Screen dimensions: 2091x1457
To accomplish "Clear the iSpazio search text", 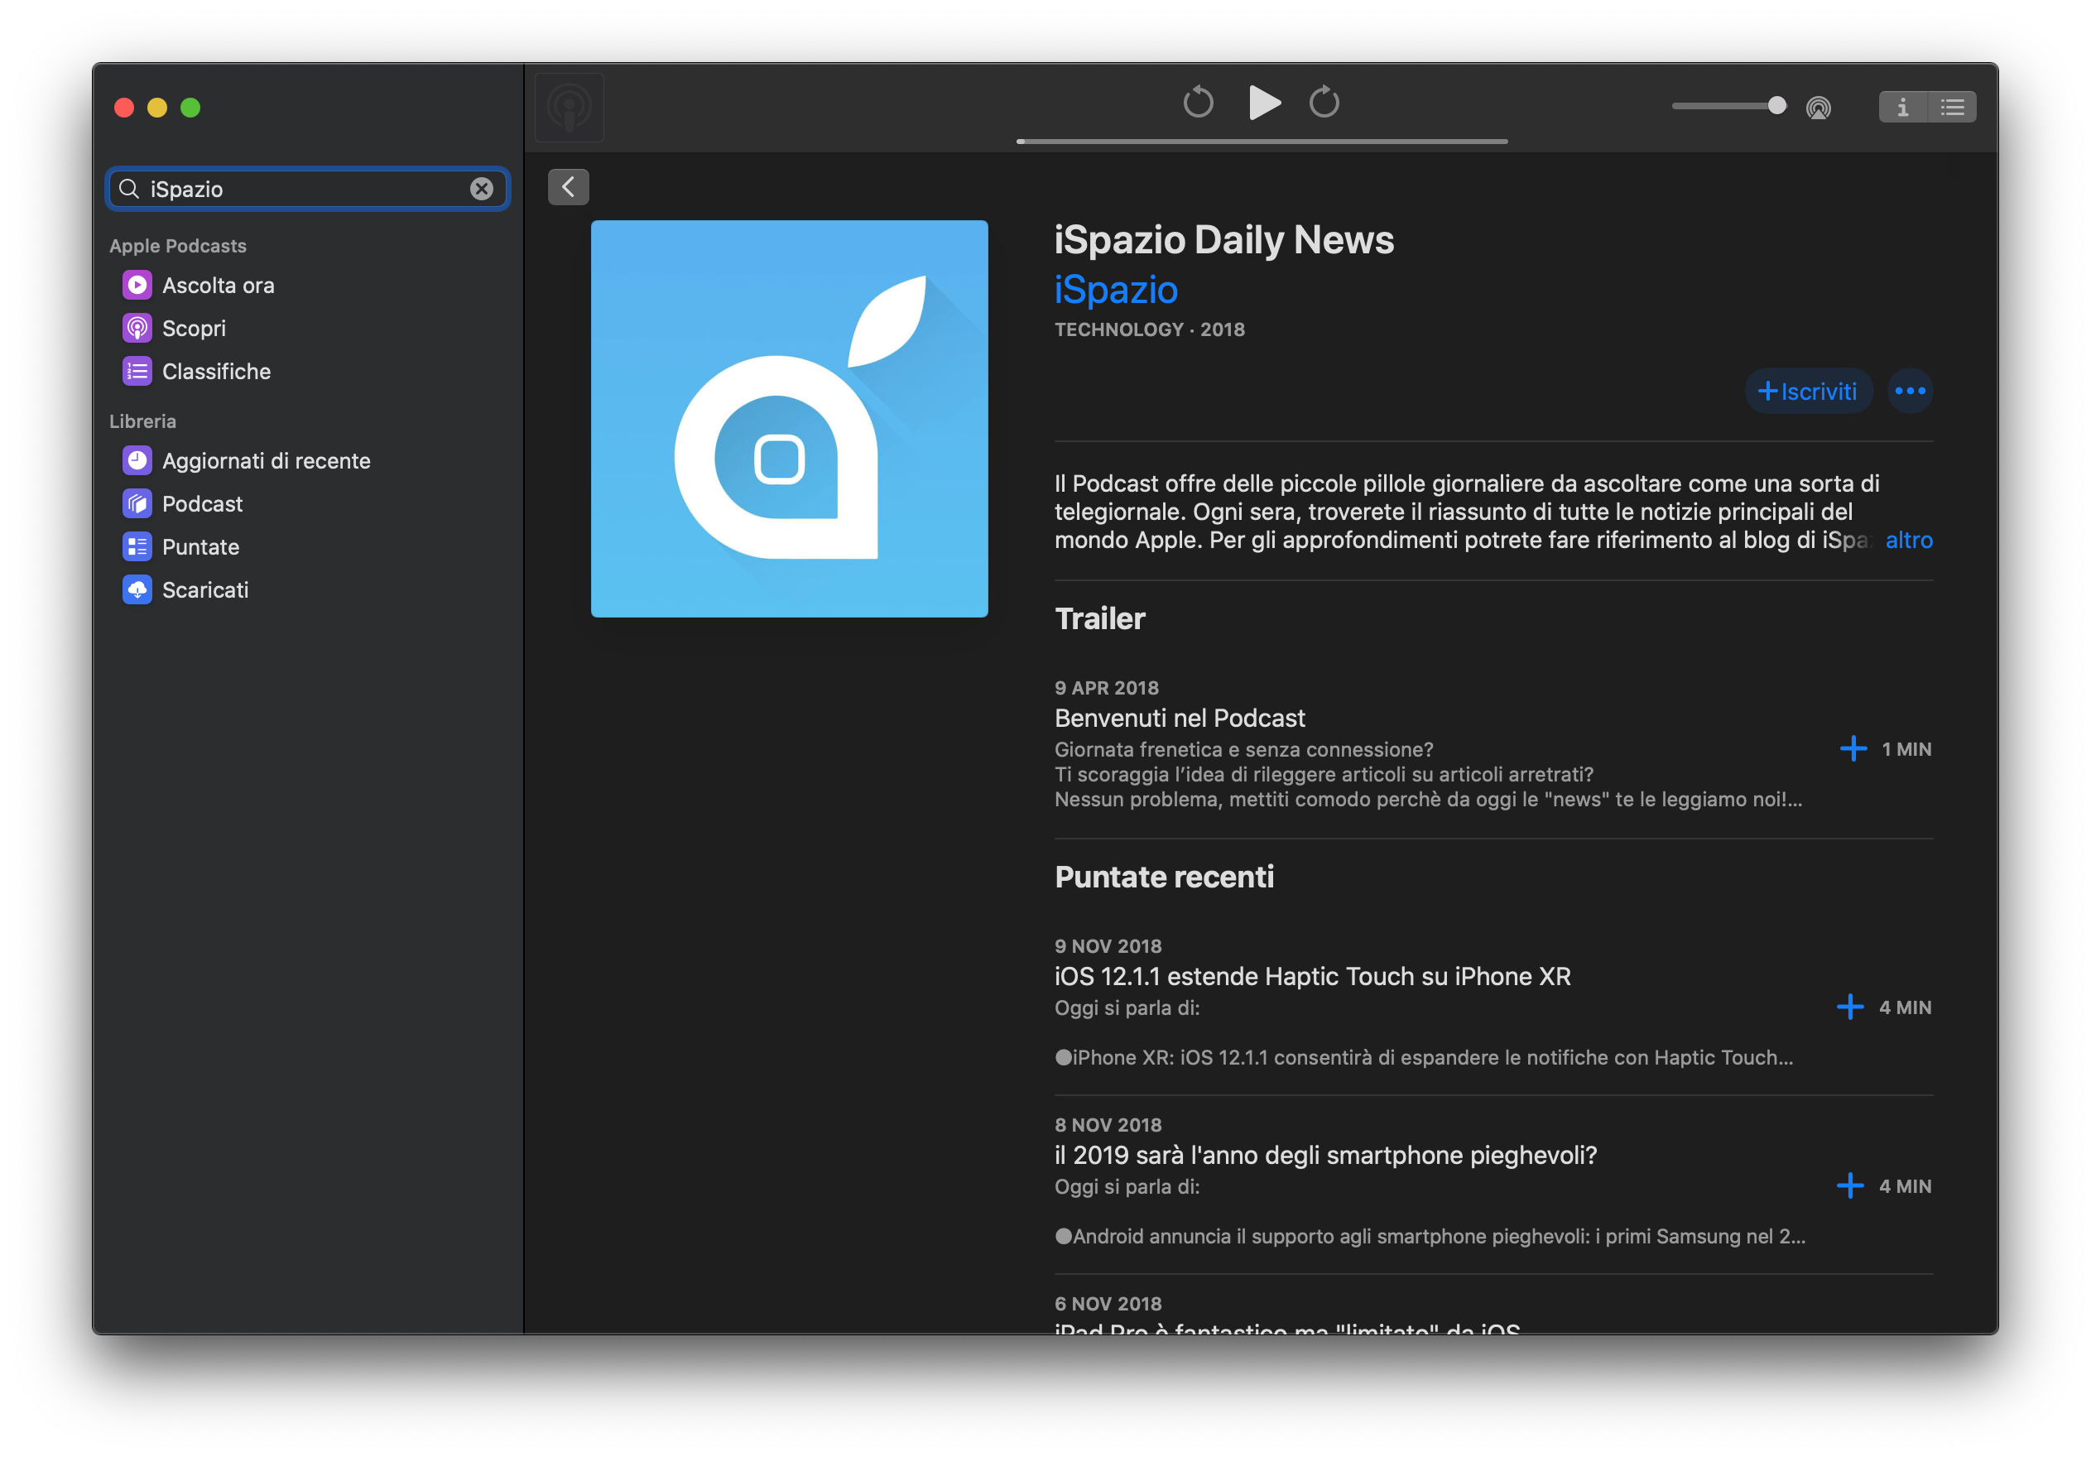I will click(482, 189).
